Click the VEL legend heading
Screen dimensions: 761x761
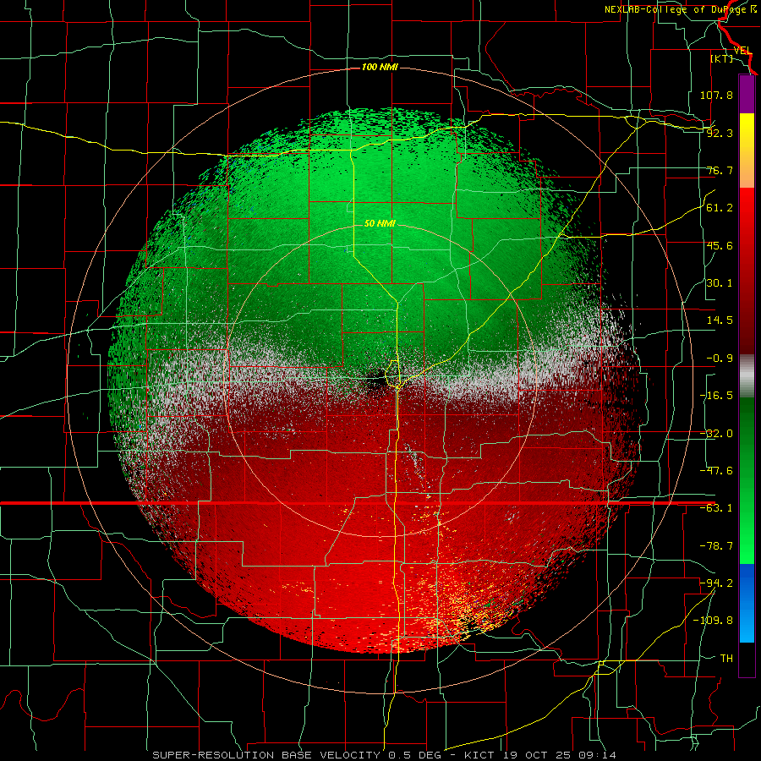pos(742,51)
